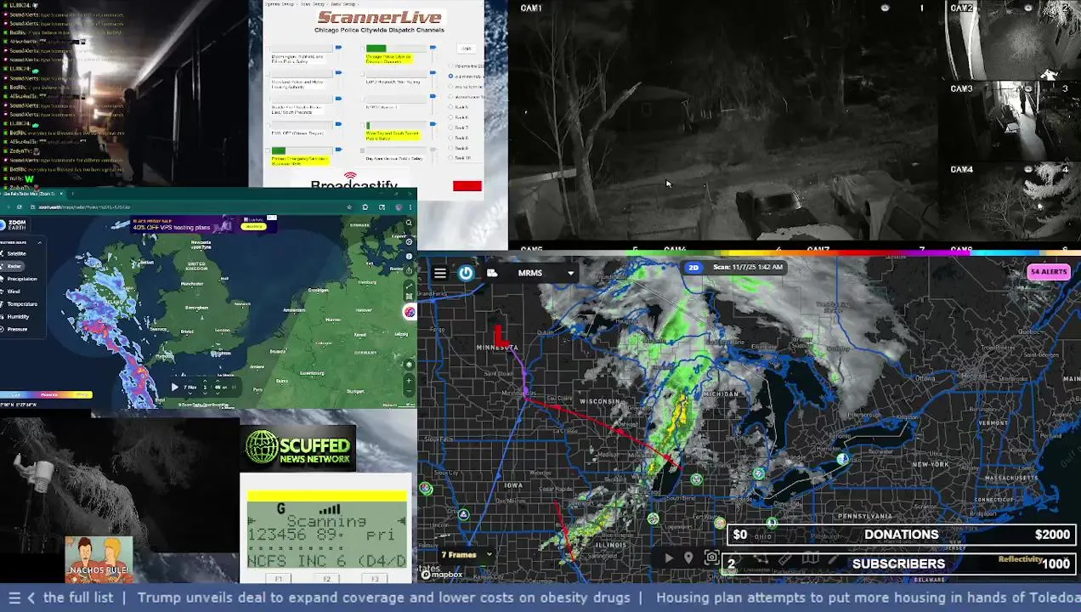Open the browser three-dot menu
The image size is (1081, 612).
coord(410,207)
